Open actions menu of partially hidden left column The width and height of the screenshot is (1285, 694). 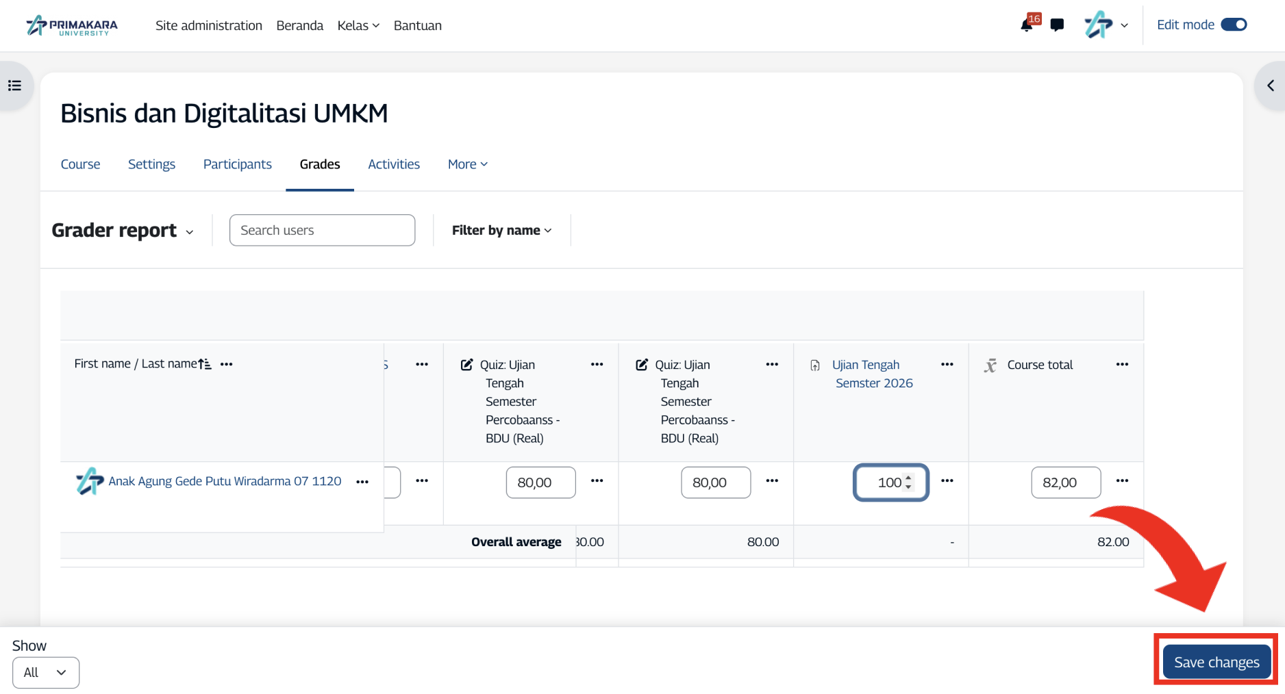(422, 364)
